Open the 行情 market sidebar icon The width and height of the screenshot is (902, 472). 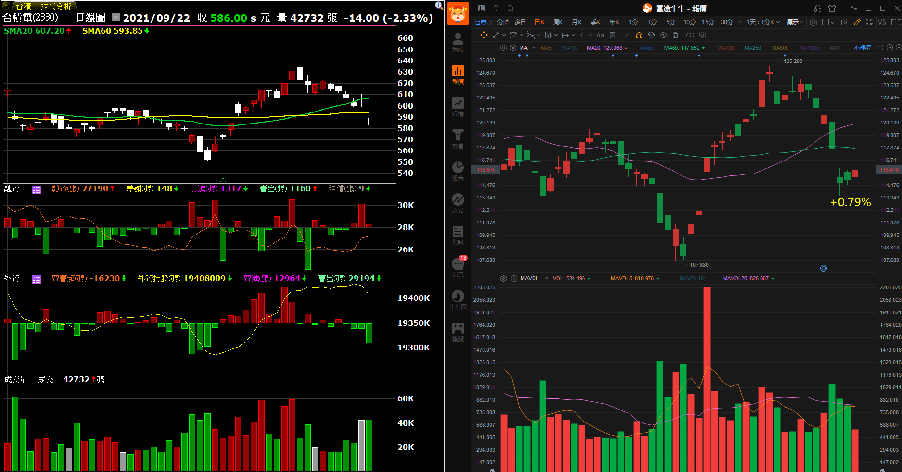tap(458, 107)
